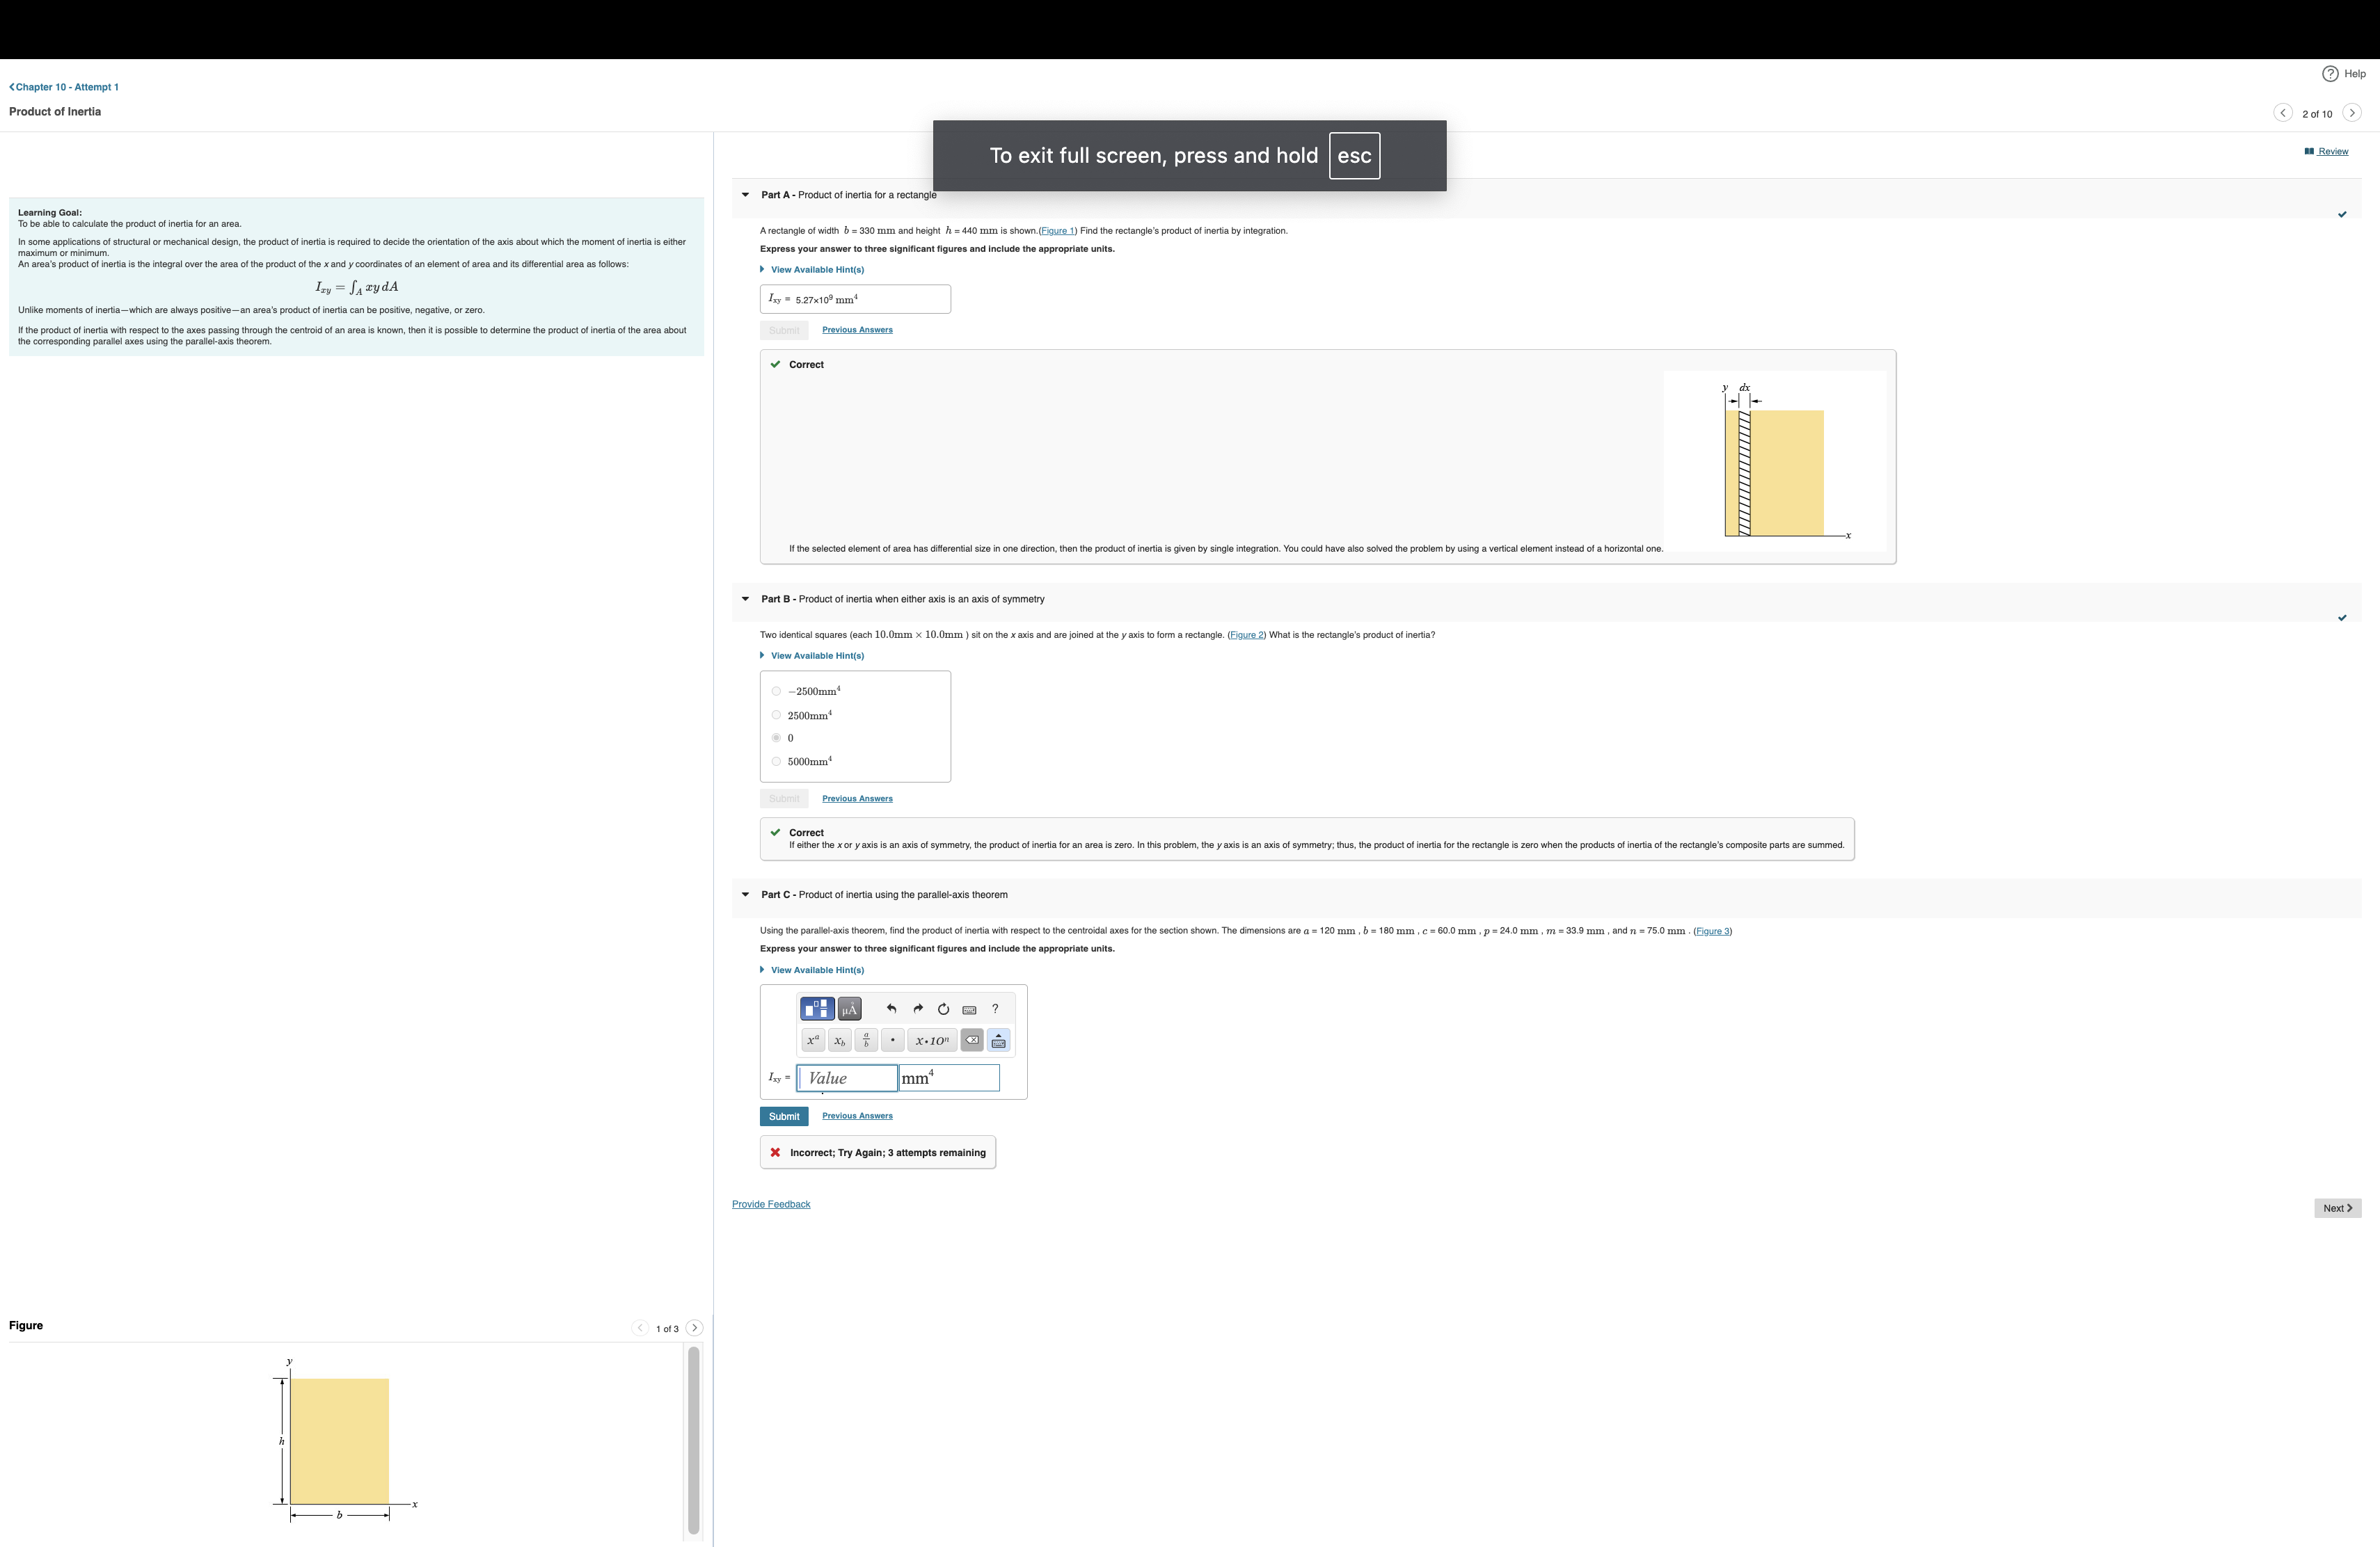Go back to Chapter 10 - Attempt 1
The width and height of the screenshot is (2380, 1547).
64,87
